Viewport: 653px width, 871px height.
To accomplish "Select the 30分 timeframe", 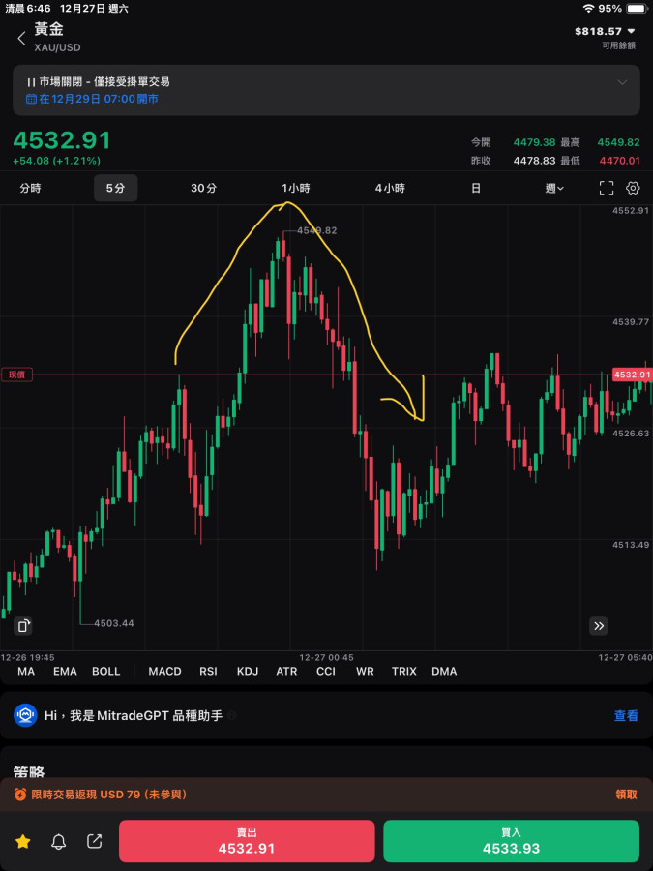I will point(203,189).
